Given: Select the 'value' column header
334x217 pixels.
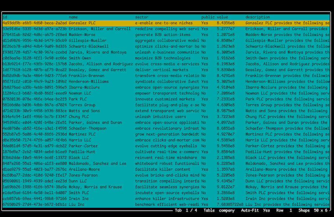Looking at the screenshot, I should coord(223,17).
